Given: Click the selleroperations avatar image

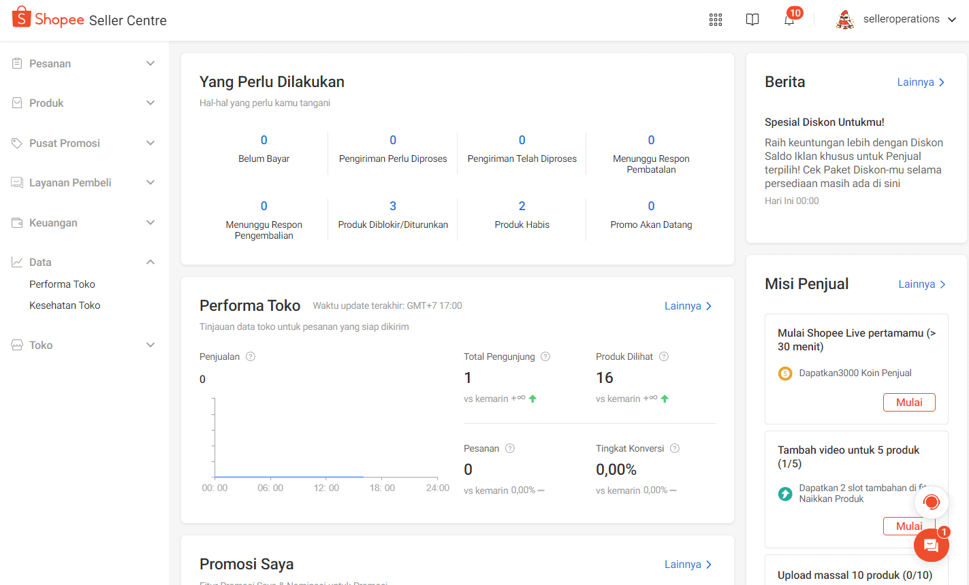Looking at the screenshot, I should tap(845, 20).
